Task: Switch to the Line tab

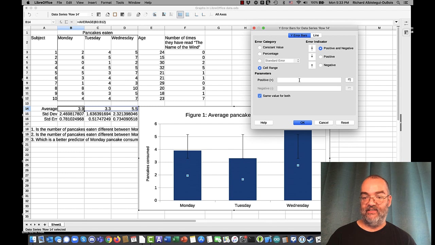Action: coord(316,35)
